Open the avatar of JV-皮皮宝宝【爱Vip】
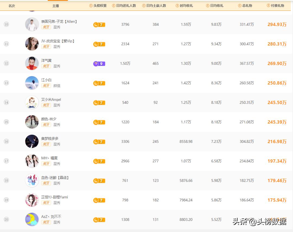Screen dimensions: 293x232 pyautogui.click(x=32, y=44)
